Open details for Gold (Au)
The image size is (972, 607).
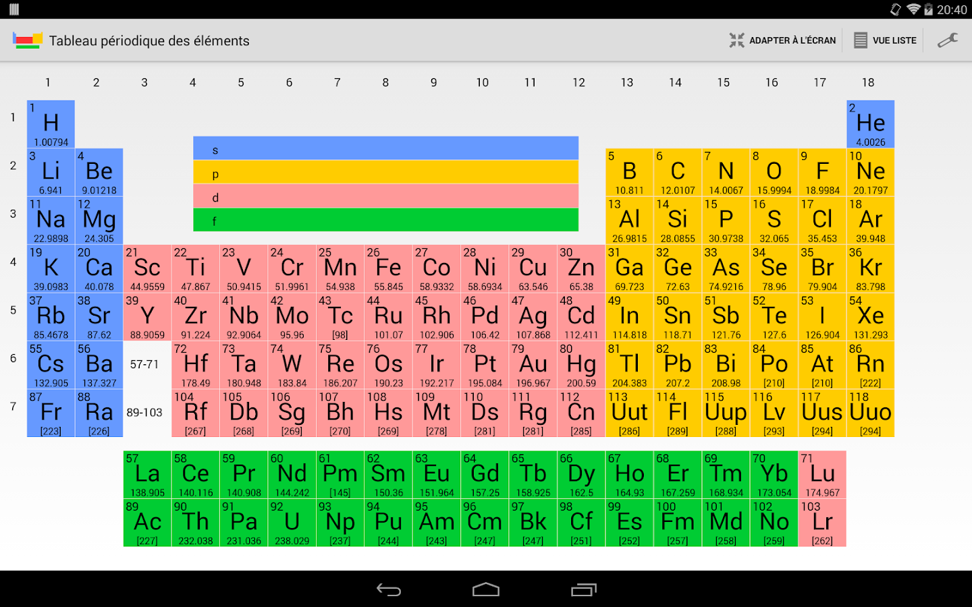coord(533,364)
